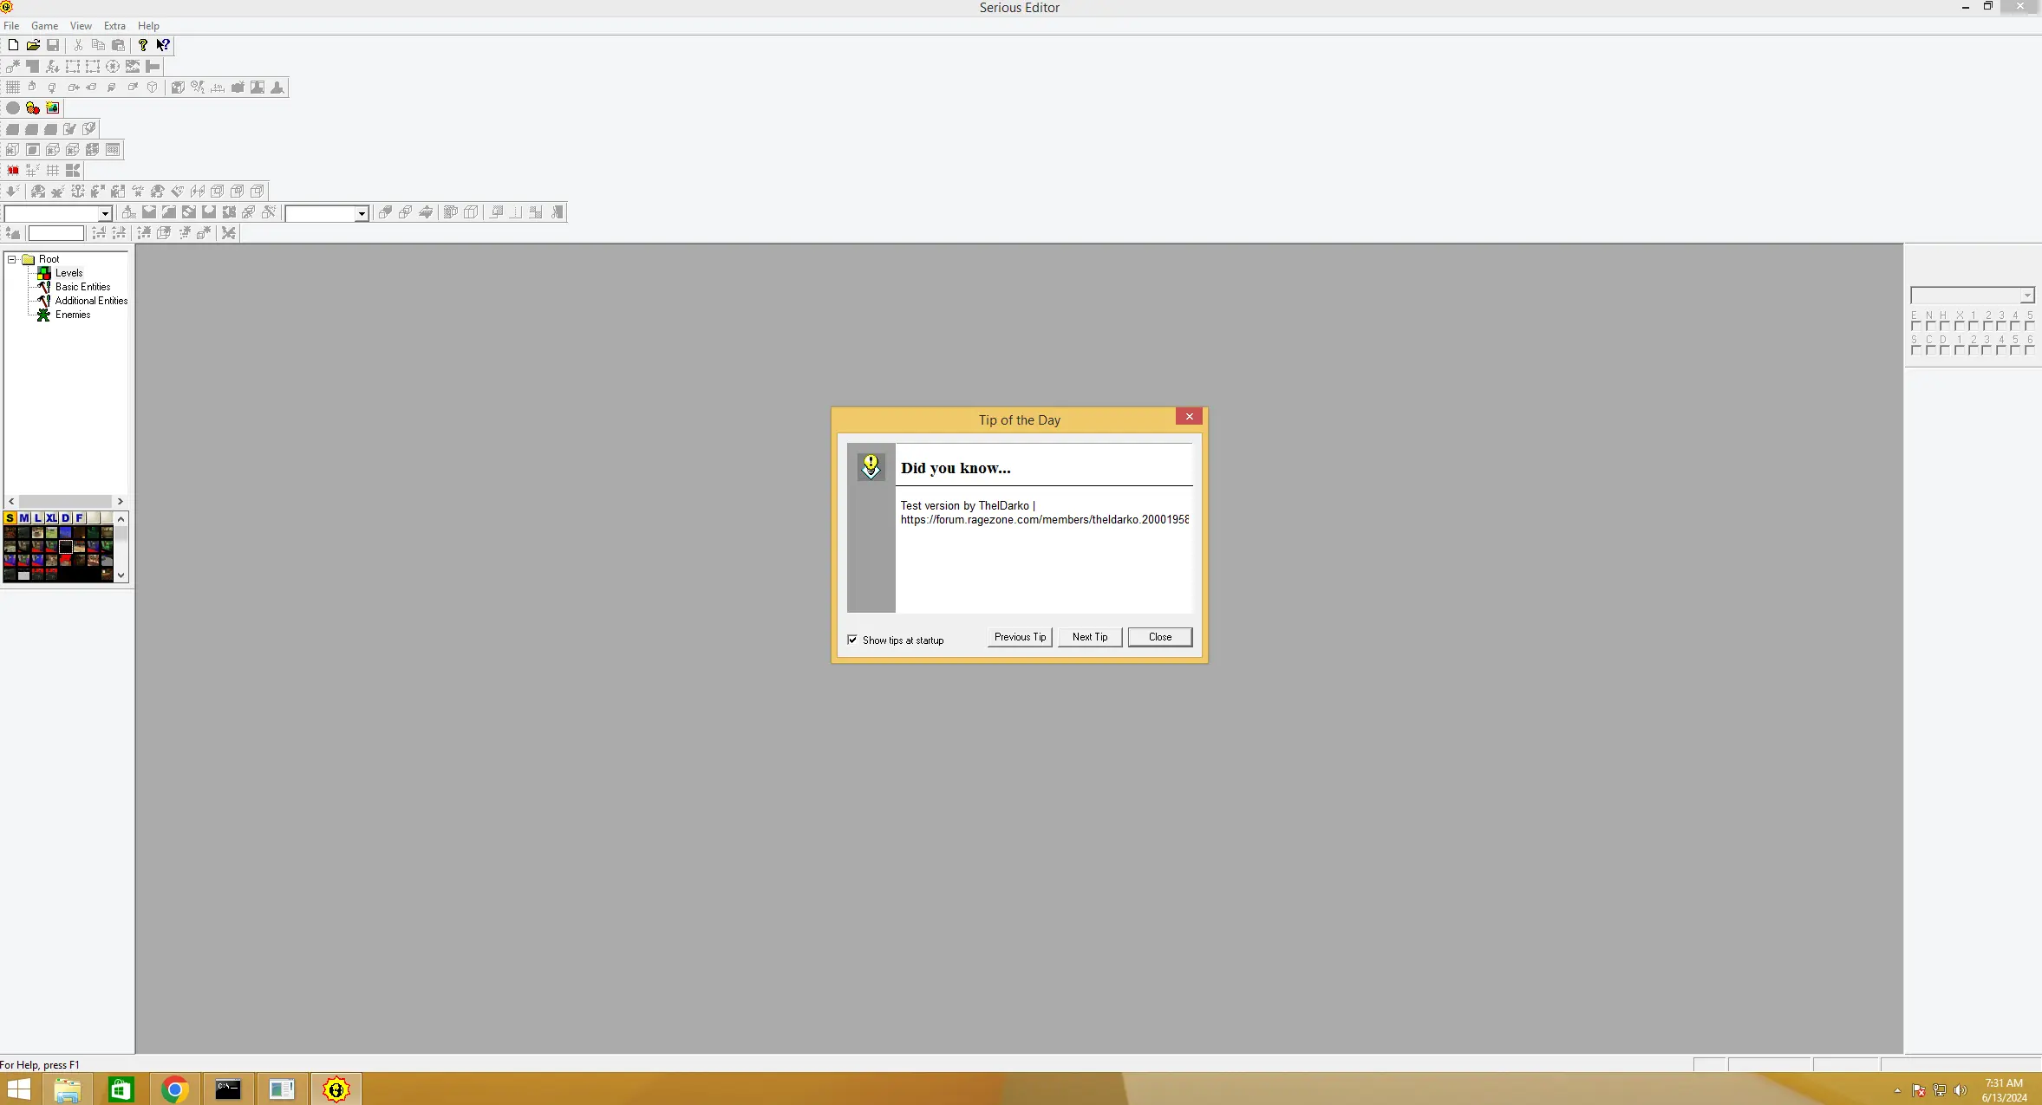Open the Game menu

point(44,26)
